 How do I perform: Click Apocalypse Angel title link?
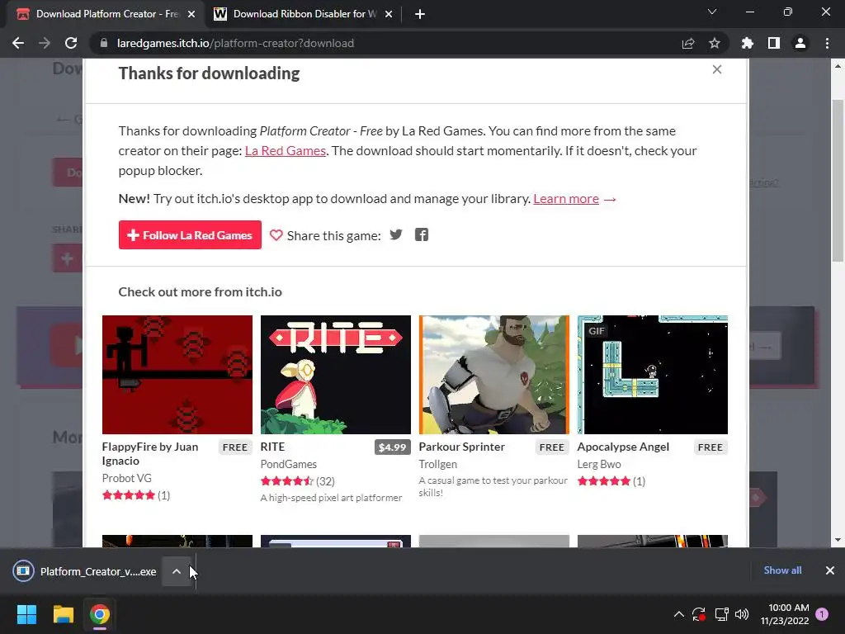623,447
